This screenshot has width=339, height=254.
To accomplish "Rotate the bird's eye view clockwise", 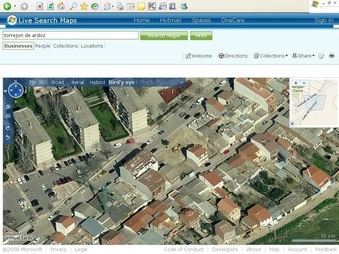I will pyautogui.click(x=8, y=128).
